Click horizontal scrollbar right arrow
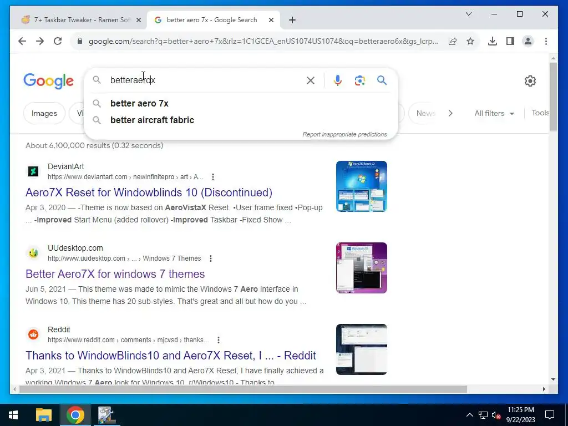Screen dimensions: 568x426 tap(544, 389)
